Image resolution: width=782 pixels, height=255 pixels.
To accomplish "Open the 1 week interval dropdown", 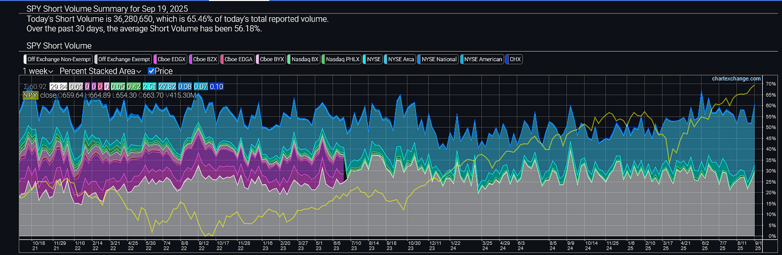I will tap(38, 71).
